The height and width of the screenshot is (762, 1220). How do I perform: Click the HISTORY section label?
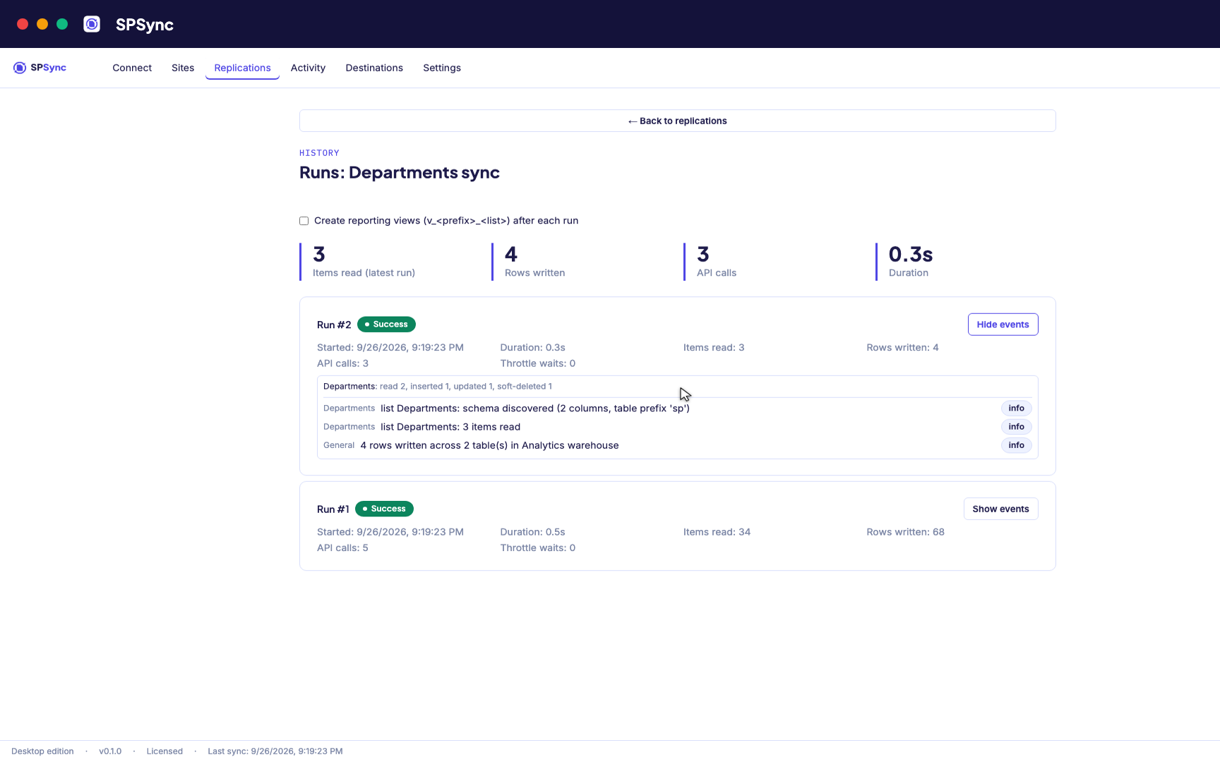coord(319,153)
